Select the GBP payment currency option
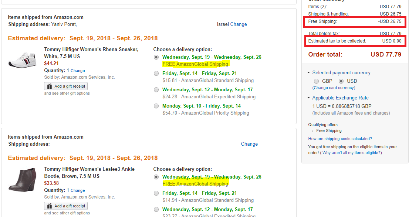 coord(316,81)
